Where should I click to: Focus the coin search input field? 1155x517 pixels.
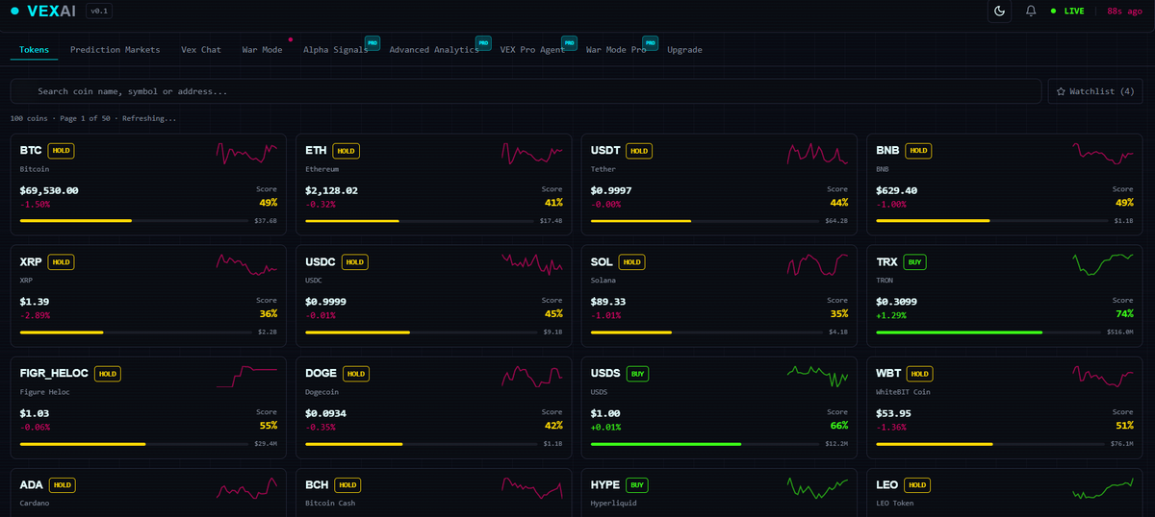tap(526, 91)
